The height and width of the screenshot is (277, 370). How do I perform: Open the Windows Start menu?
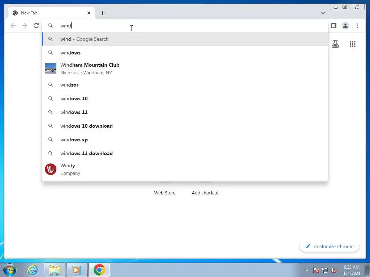click(x=10, y=270)
